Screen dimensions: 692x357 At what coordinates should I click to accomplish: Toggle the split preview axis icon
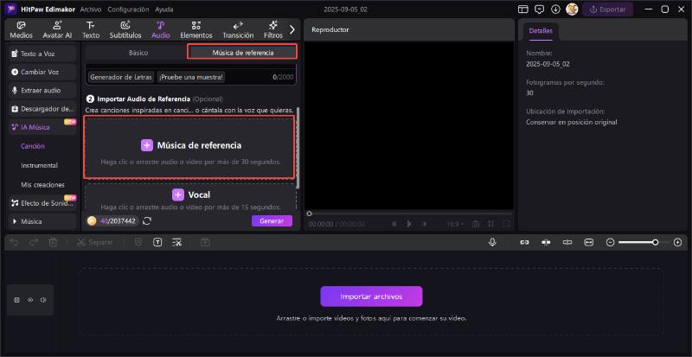[567, 242]
